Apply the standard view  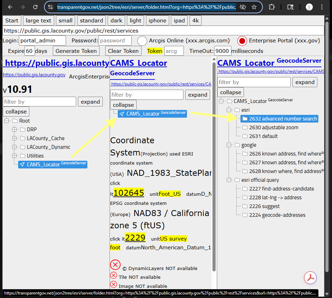pyautogui.click(x=92, y=21)
